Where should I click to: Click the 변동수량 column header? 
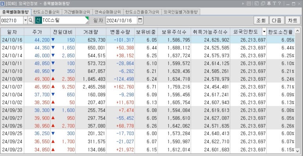[120, 32]
